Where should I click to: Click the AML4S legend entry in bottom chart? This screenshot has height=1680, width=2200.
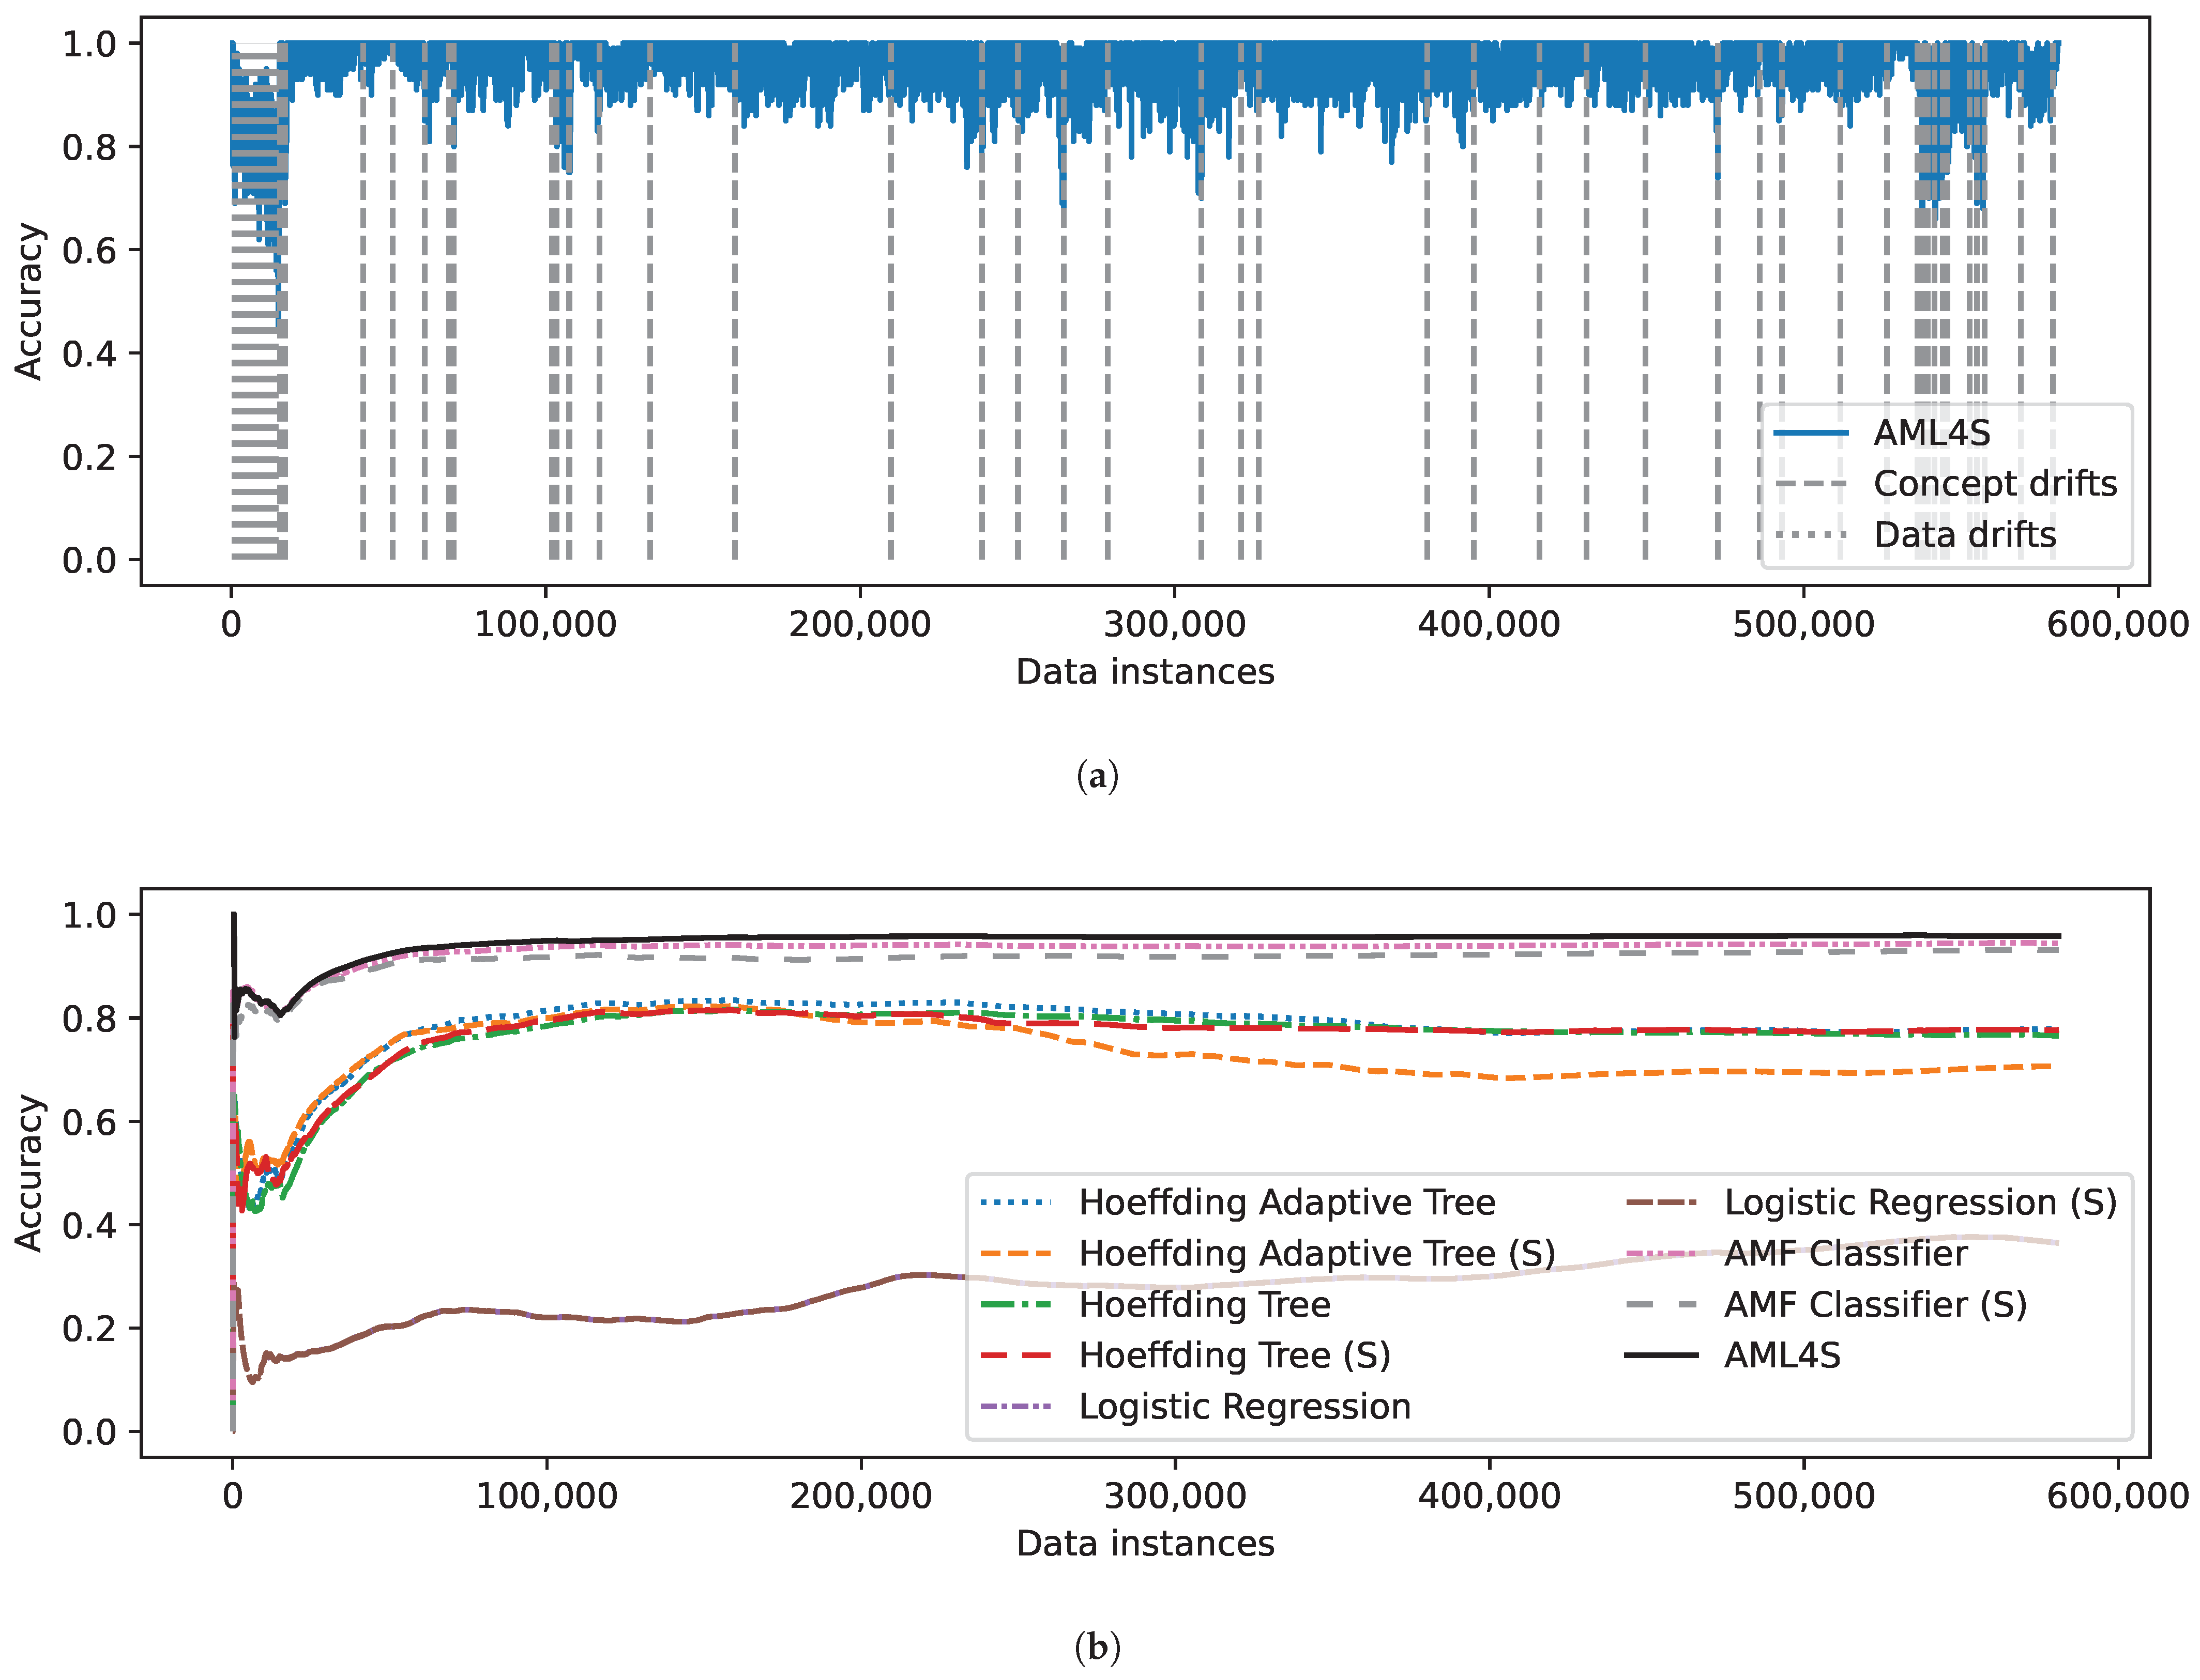pos(1782,1355)
